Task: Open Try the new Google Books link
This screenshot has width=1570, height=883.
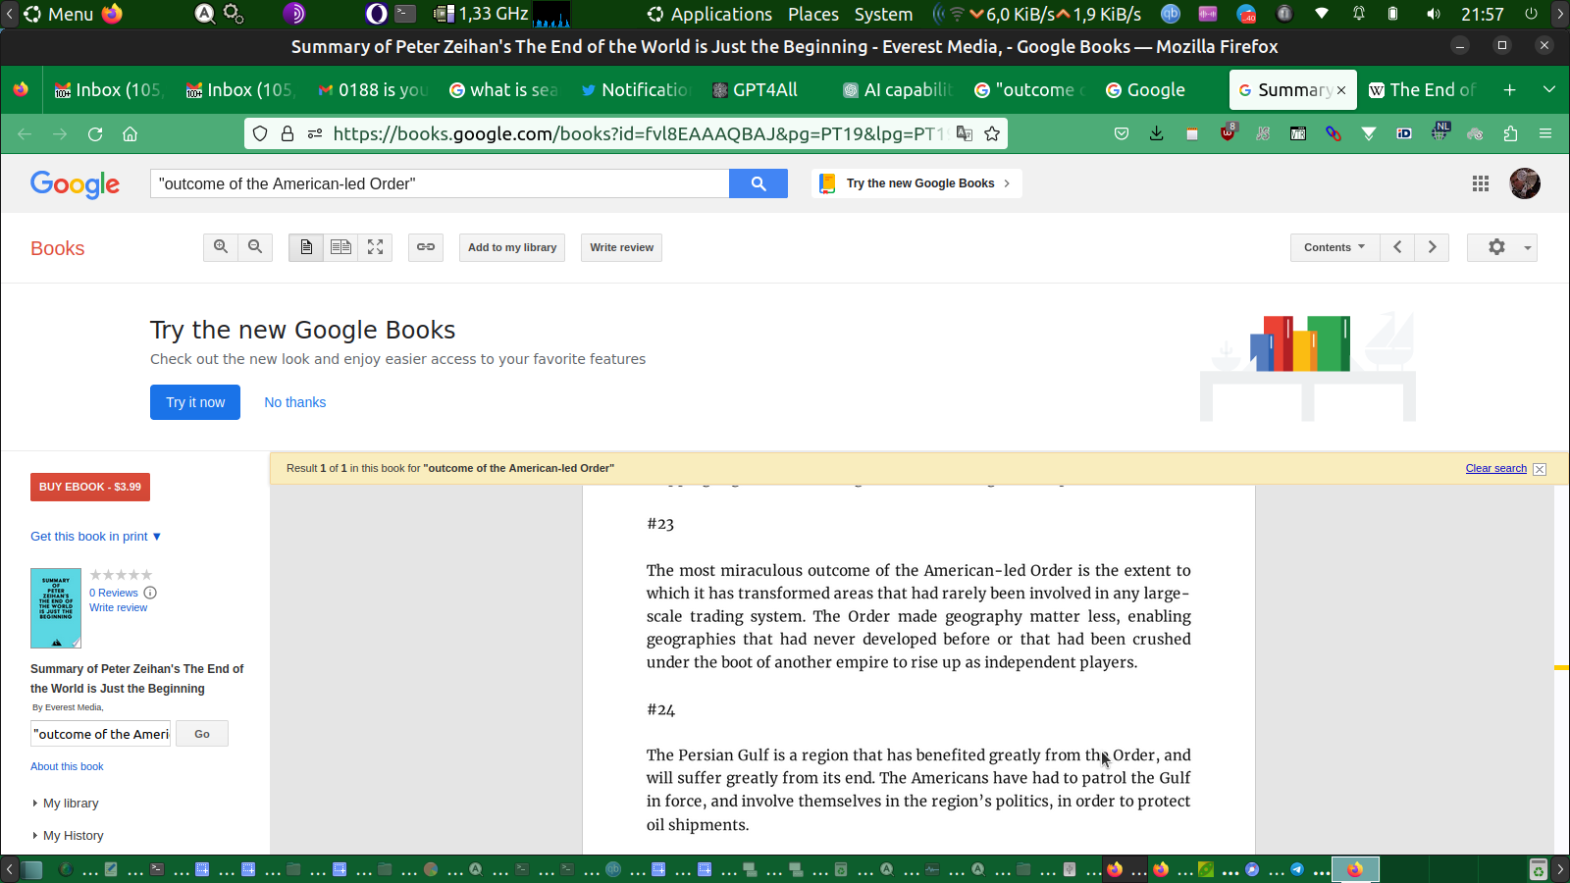Action: (x=916, y=183)
